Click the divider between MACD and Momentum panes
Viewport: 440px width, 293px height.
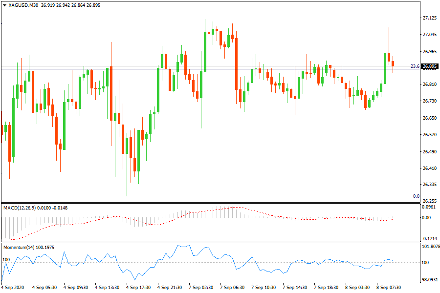click(210, 242)
